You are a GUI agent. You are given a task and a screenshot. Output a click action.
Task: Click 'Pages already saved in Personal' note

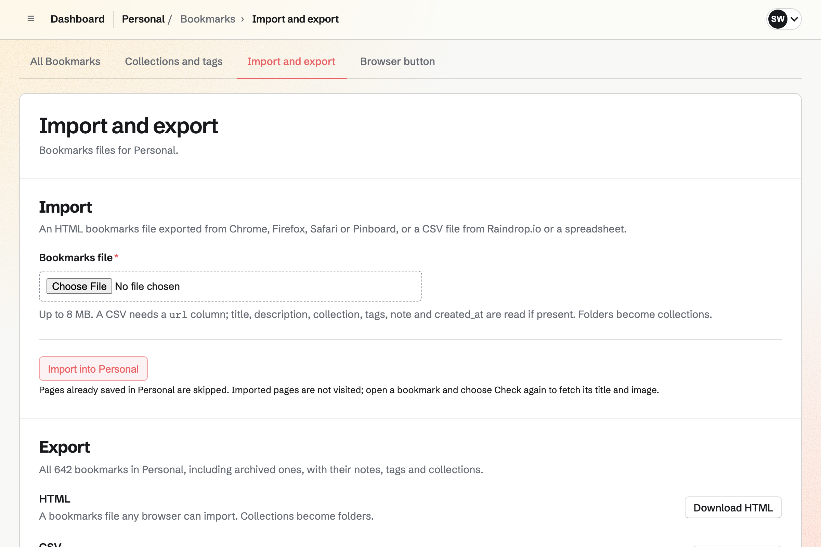[x=349, y=390]
